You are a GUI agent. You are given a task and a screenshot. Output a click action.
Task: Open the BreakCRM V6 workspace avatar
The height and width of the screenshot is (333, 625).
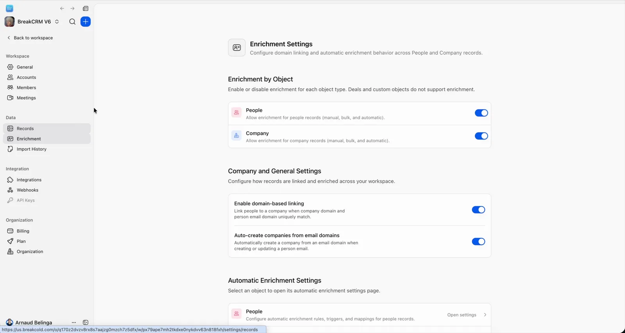[9, 22]
